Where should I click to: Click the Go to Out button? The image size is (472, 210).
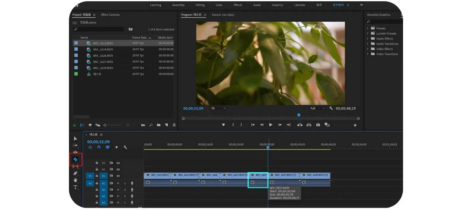coord(289,125)
